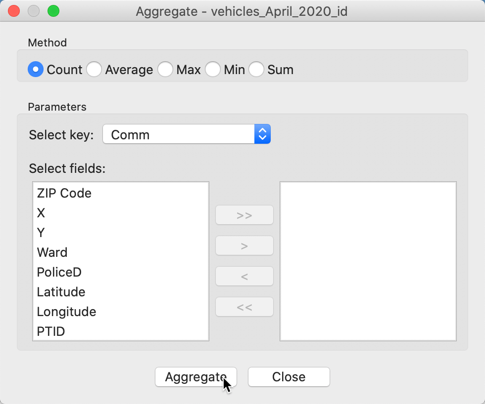The image size is (485, 404).
Task: Click inside the empty selected fields list
Action: pos(368,261)
